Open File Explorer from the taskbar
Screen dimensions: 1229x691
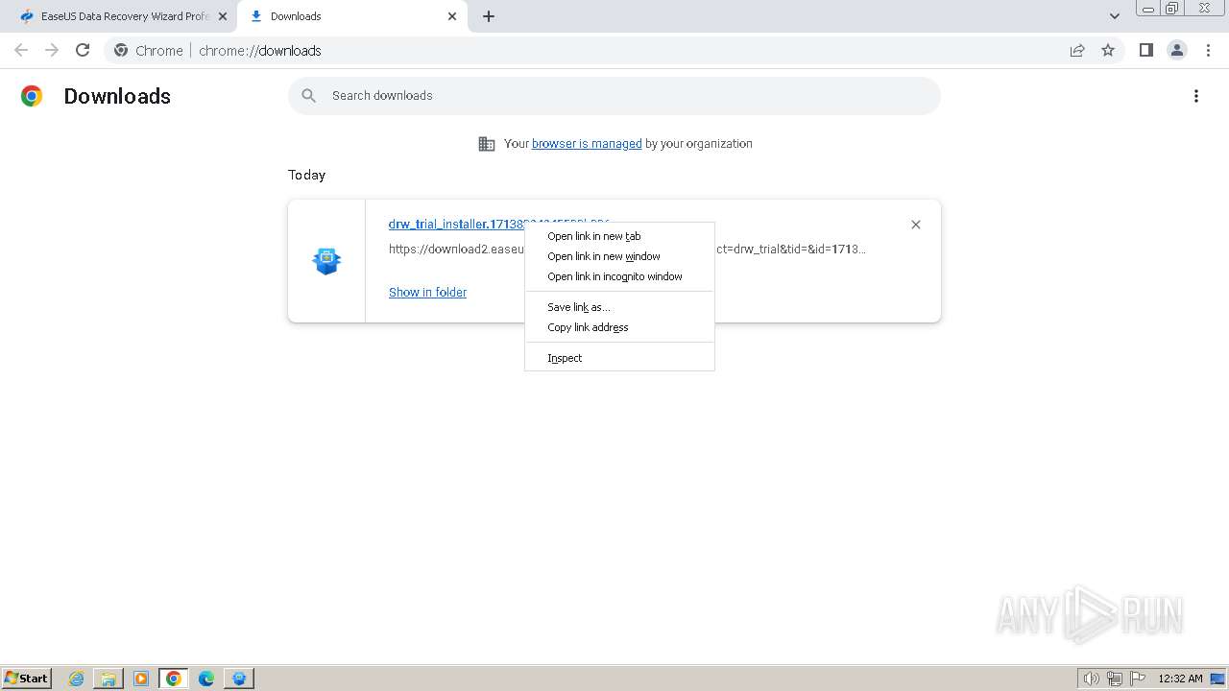108,679
